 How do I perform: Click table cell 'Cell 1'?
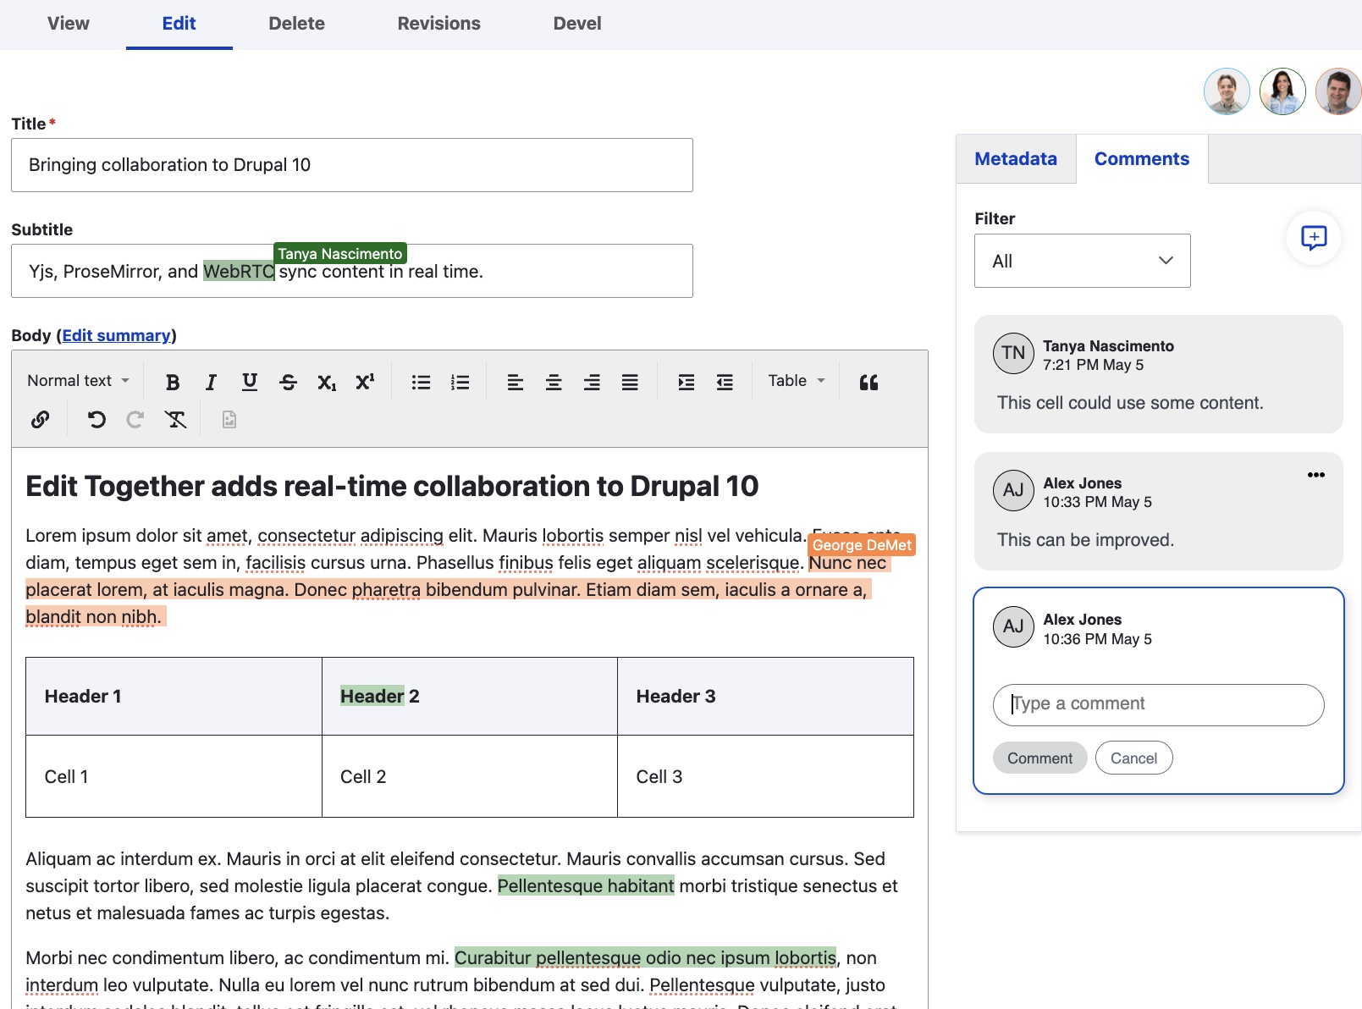coord(174,776)
